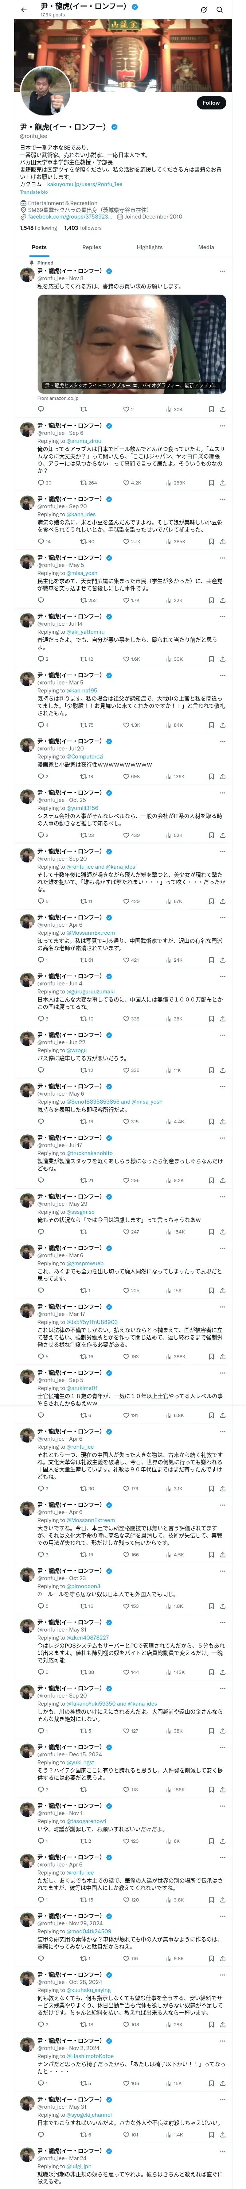Viewport: 246px width, 2189px height.
Task: Like the pinned Nov 8 post
Action: [x=125, y=409]
